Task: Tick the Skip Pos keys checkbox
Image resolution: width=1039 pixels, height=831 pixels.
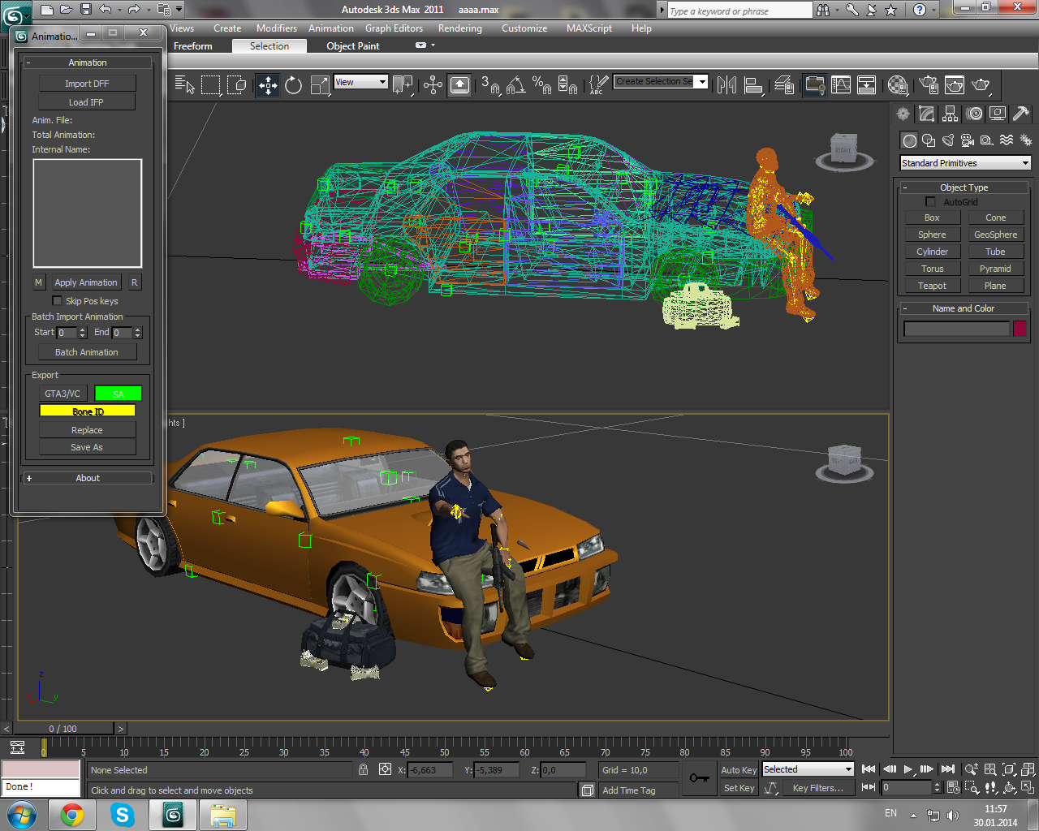Action: (57, 301)
